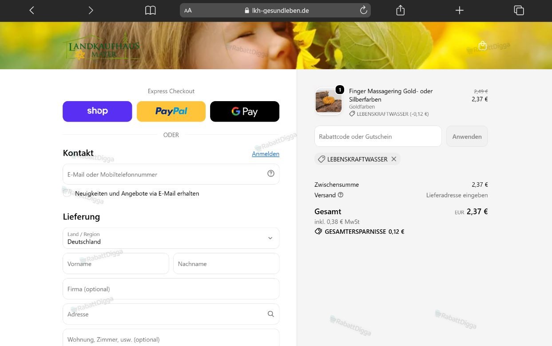Click the Lieferadresse eingeben shipping text
552x346 pixels.
pos(457,195)
